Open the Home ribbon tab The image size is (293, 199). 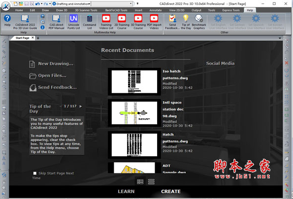point(19,10)
